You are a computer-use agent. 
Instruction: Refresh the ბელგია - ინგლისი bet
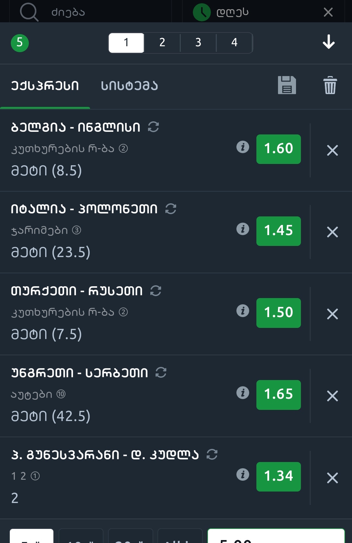(x=153, y=127)
